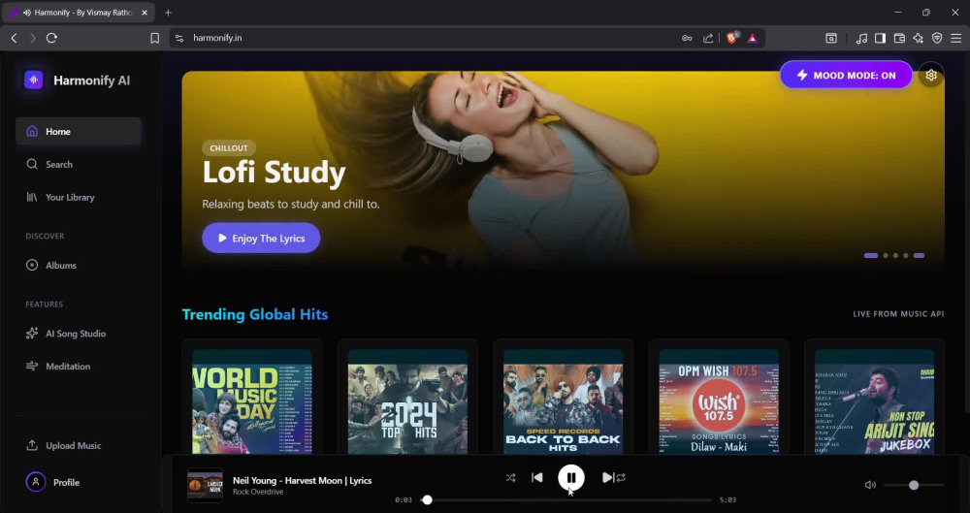Open the Leo AI sparkle icon

(918, 38)
